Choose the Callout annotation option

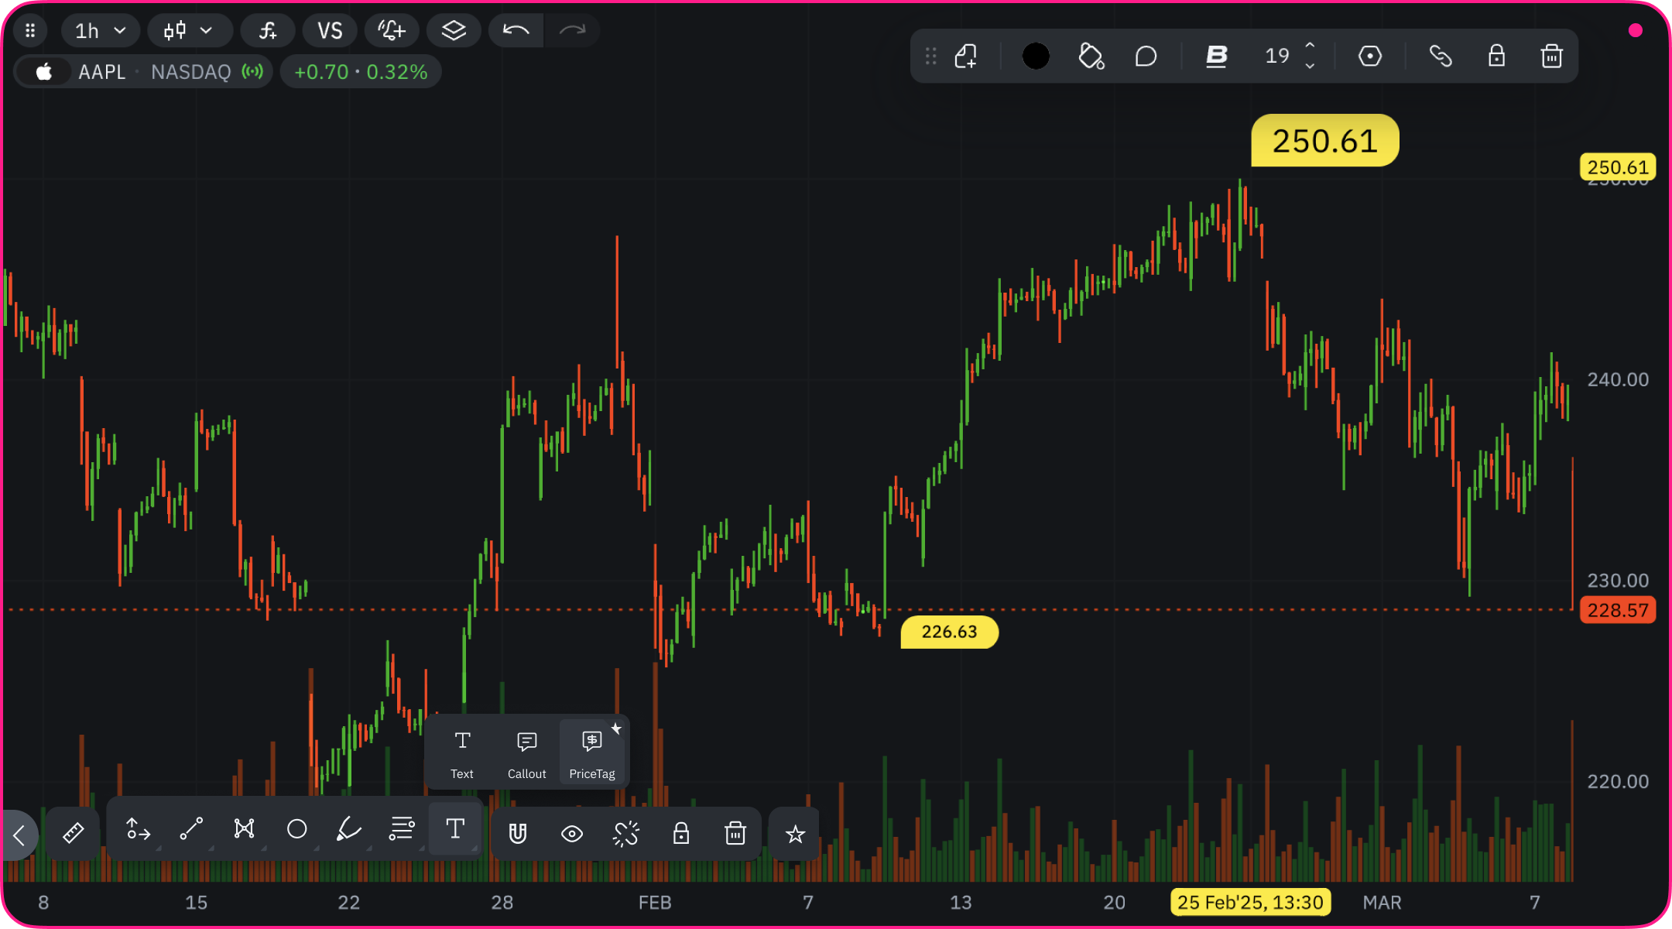(x=526, y=754)
